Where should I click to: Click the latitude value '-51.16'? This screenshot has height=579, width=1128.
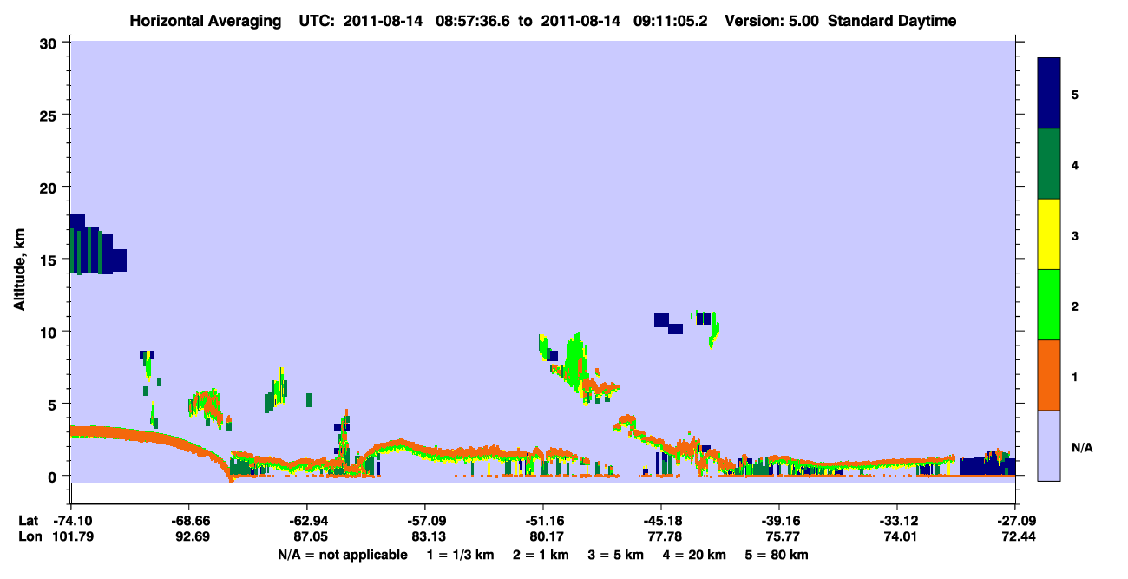click(543, 521)
